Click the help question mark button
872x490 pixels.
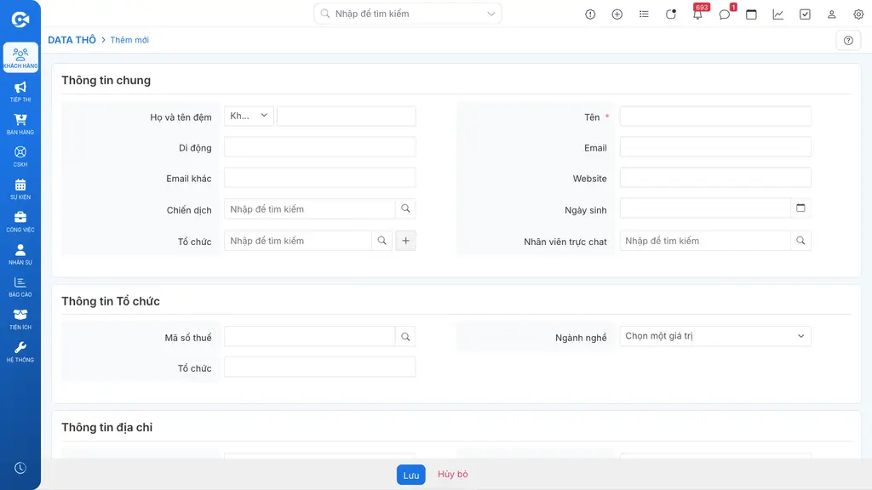point(848,40)
